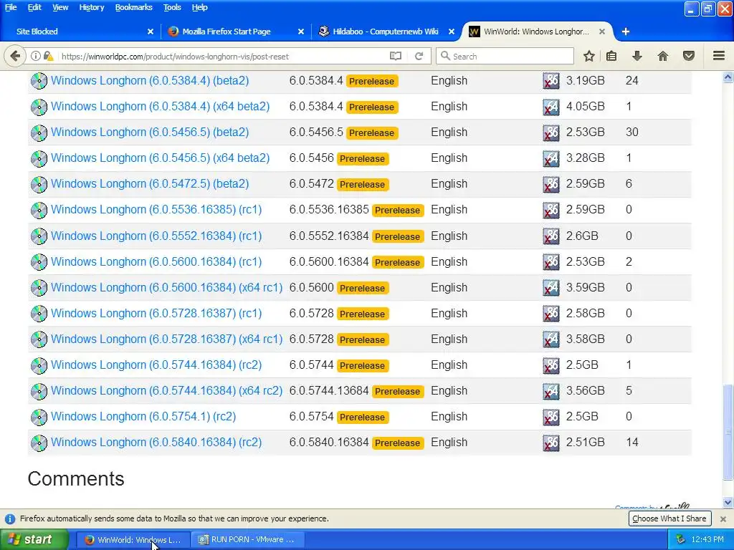Click disc icon for Longhorn 6.0.5754.1 (rc2)
Image resolution: width=734 pixels, height=550 pixels.
click(x=39, y=417)
